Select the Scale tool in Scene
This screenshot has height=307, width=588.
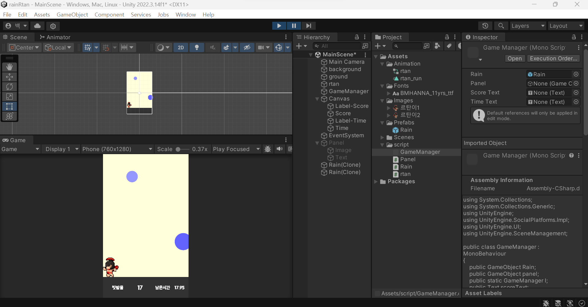tap(10, 97)
